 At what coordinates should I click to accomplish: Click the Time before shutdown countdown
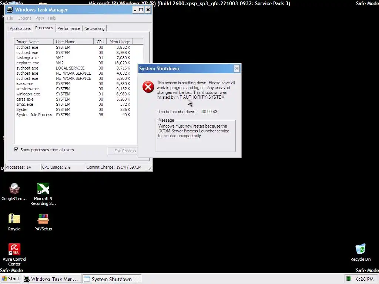[209, 112]
